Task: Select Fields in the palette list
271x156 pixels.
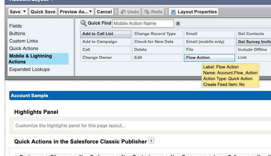Action: [x=15, y=26]
